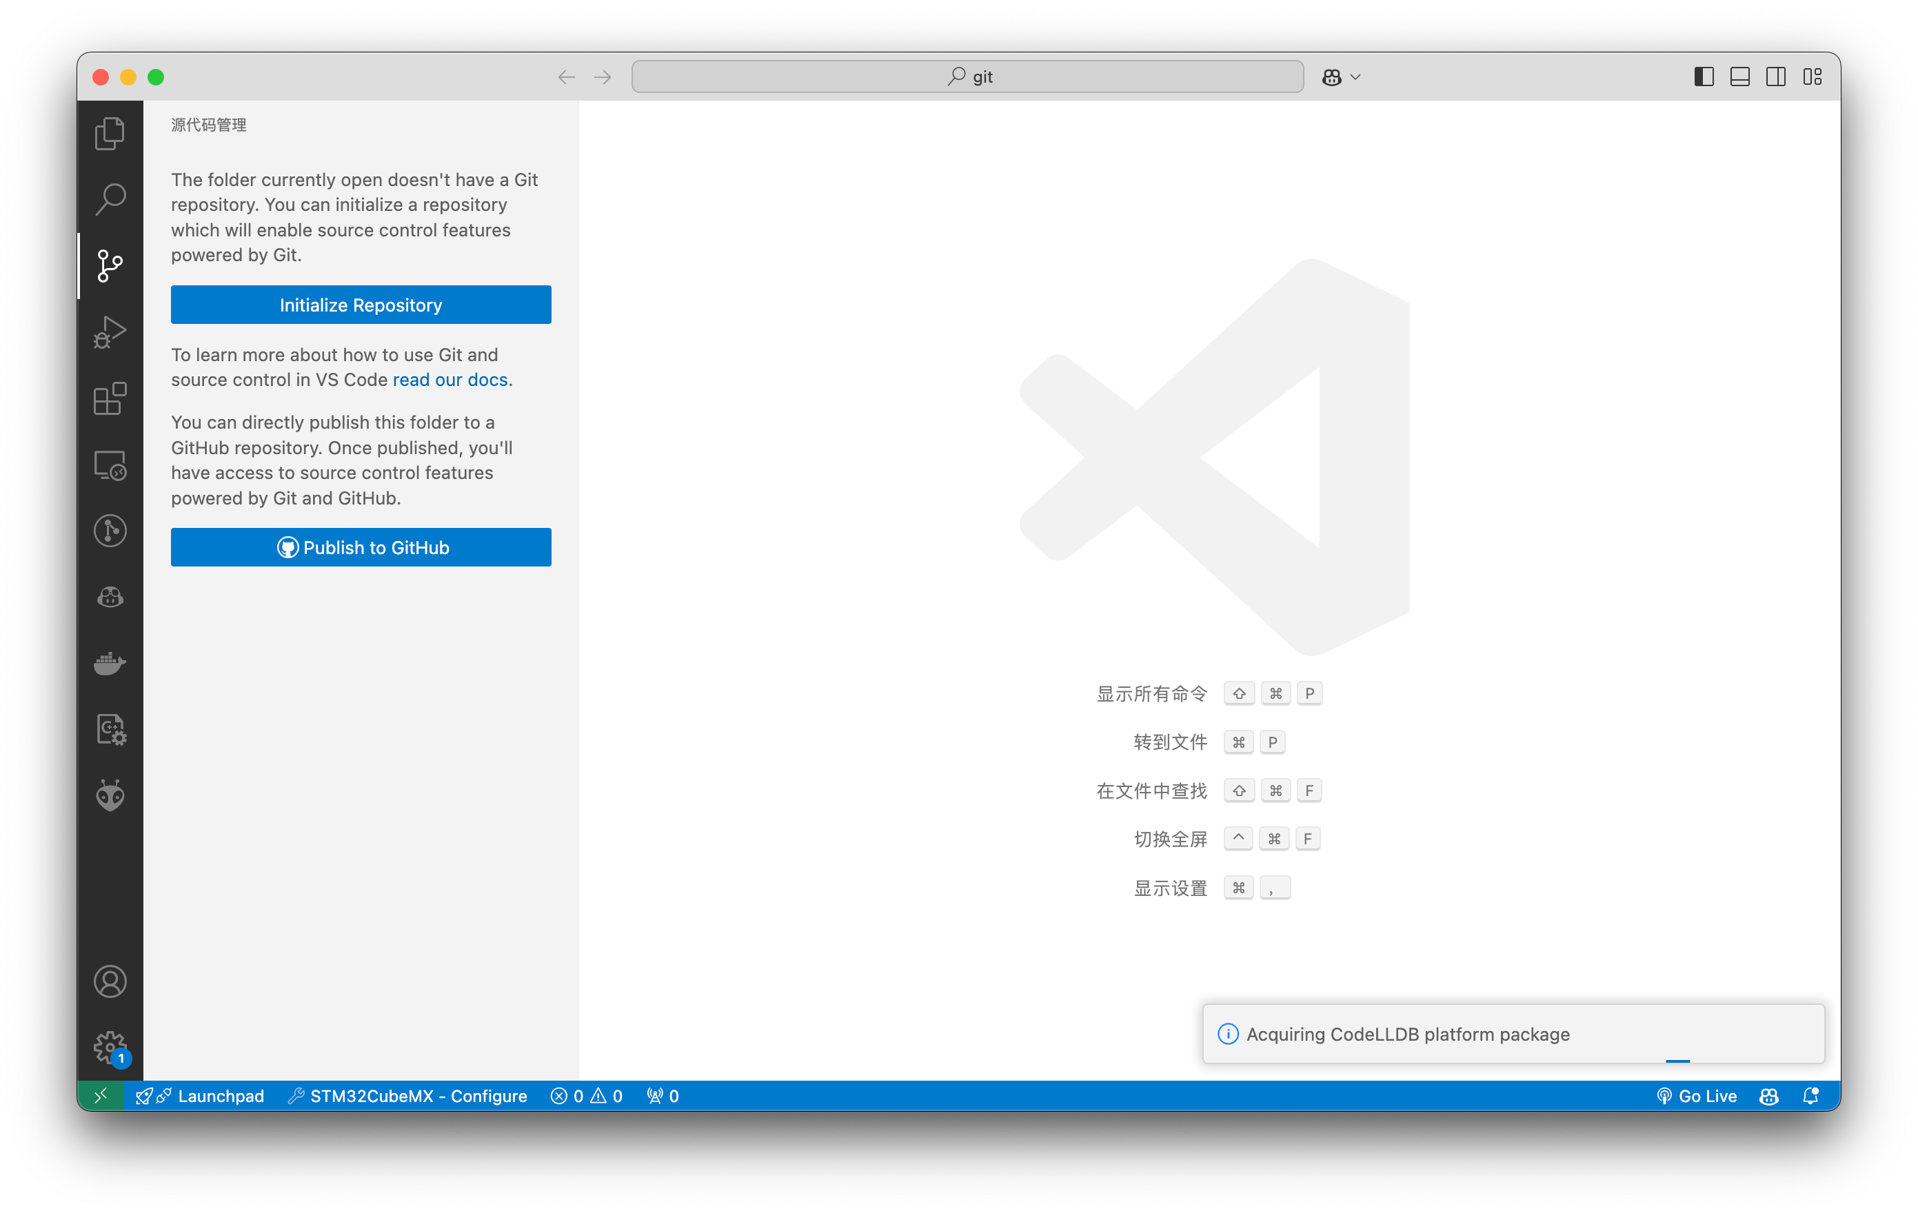Open the Accounts icon

click(110, 982)
